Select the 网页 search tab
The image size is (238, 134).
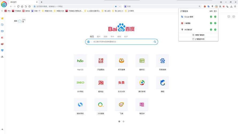coord(92,37)
